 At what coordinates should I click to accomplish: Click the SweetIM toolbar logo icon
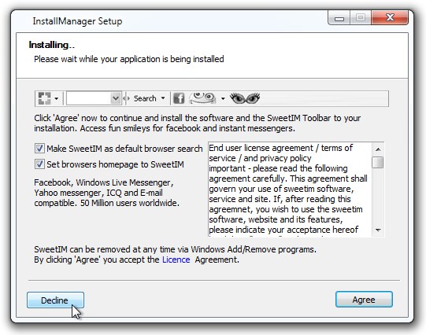click(44, 98)
